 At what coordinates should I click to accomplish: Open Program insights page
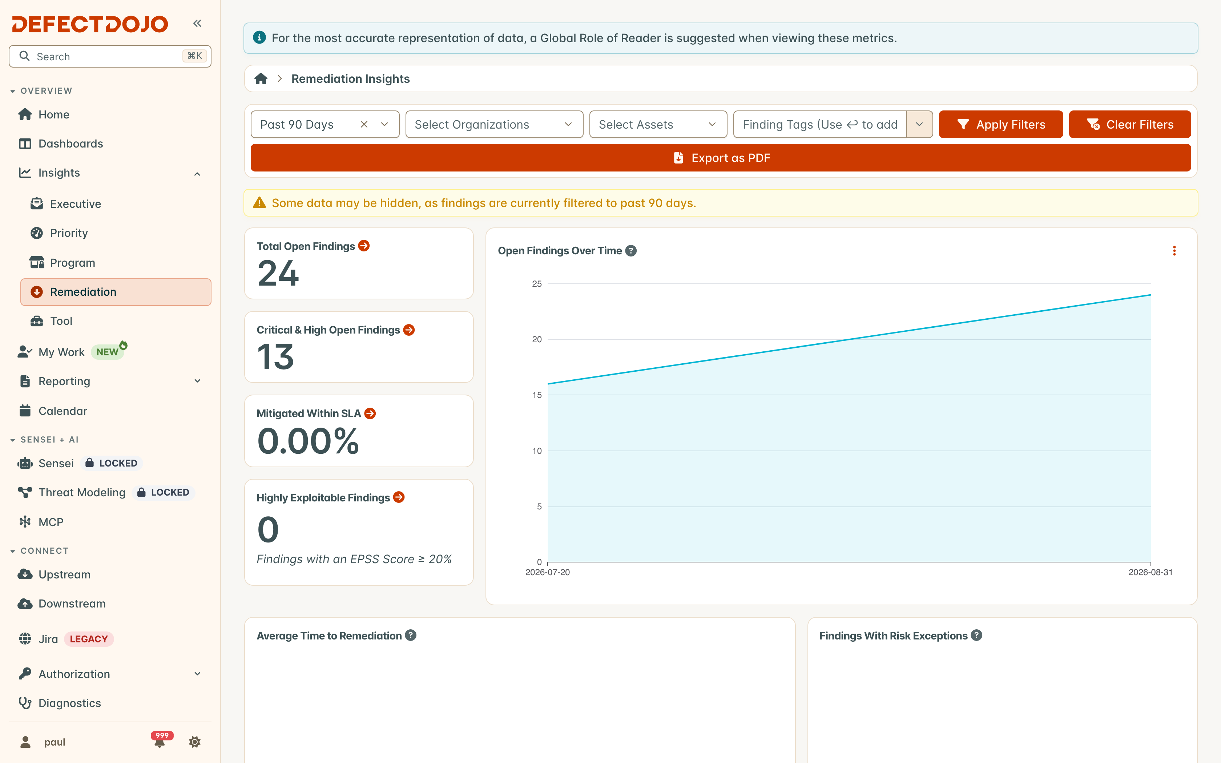click(x=116, y=262)
